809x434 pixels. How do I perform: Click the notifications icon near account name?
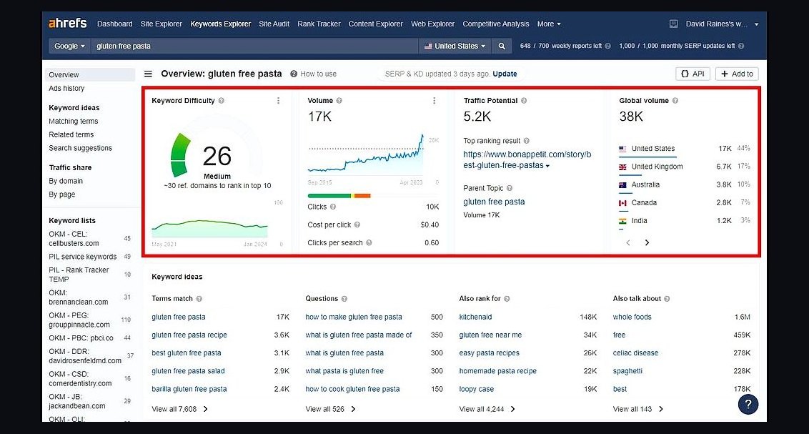673,24
